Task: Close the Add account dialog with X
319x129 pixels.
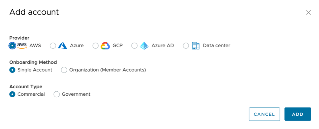Action: pyautogui.click(x=308, y=12)
